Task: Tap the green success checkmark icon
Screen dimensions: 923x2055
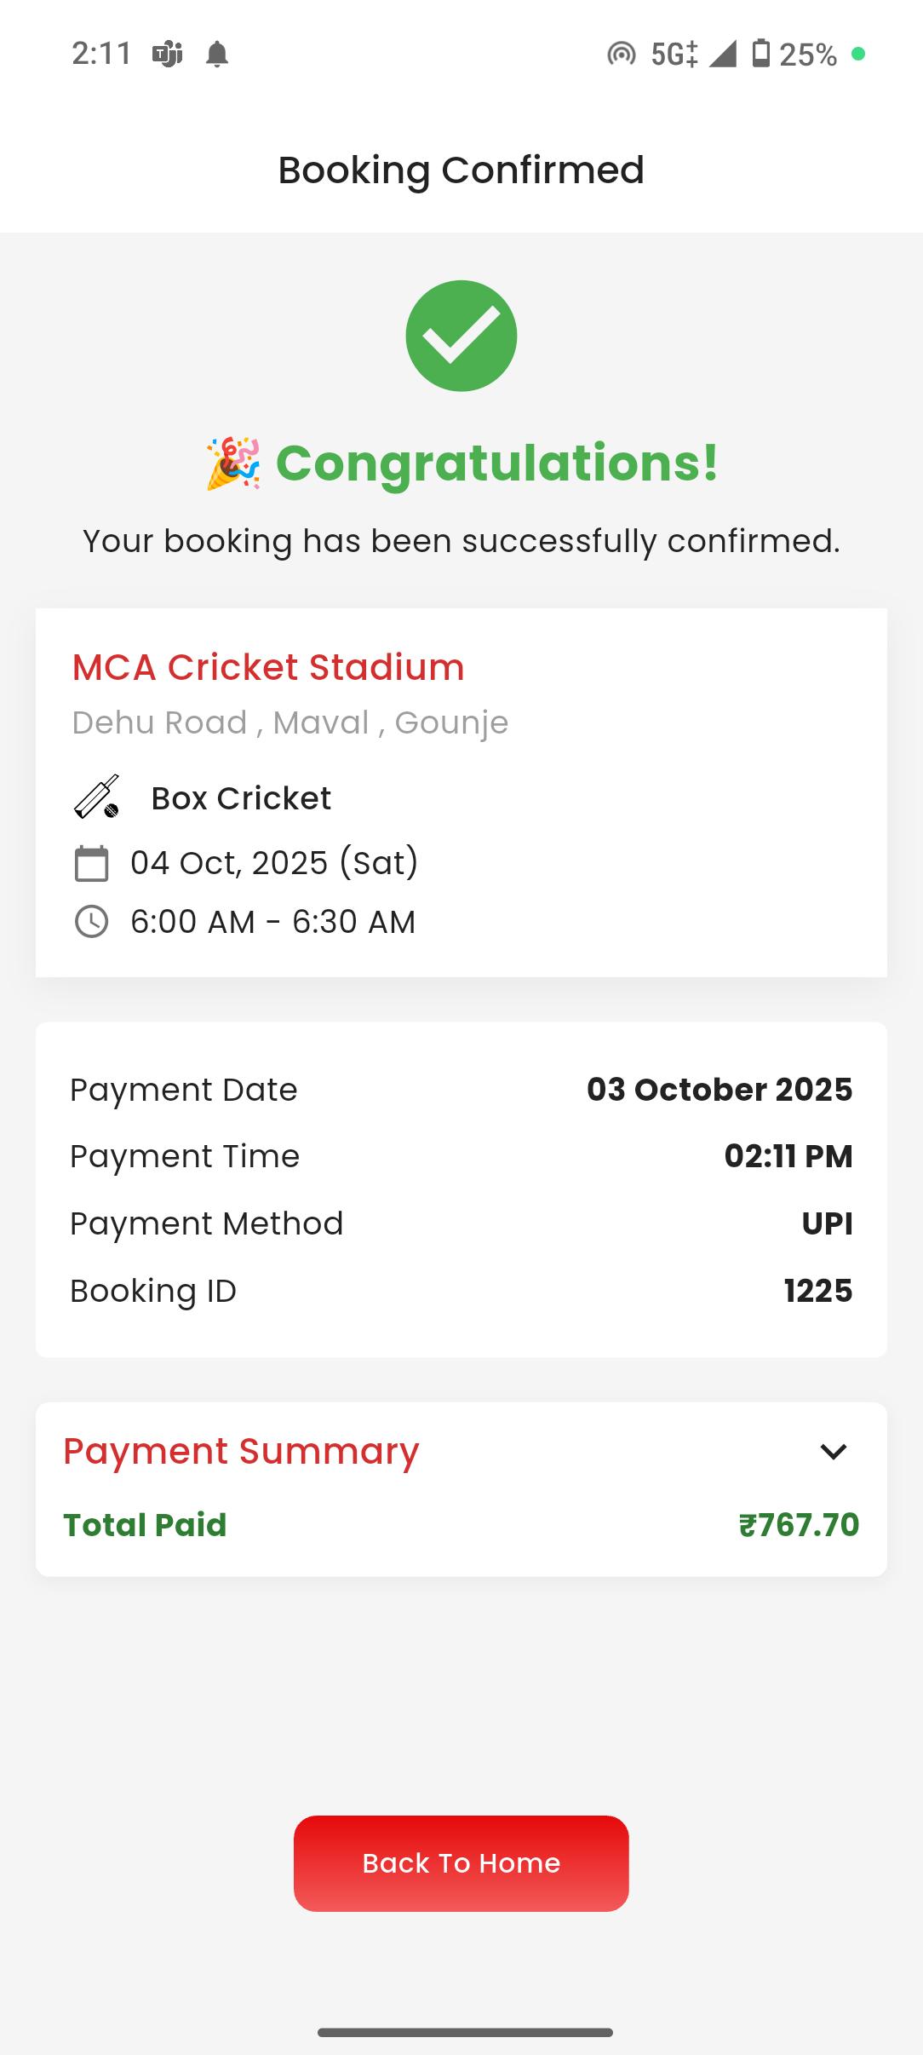Action: [x=461, y=336]
